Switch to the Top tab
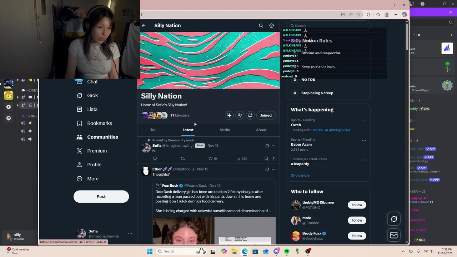 pyautogui.click(x=153, y=130)
